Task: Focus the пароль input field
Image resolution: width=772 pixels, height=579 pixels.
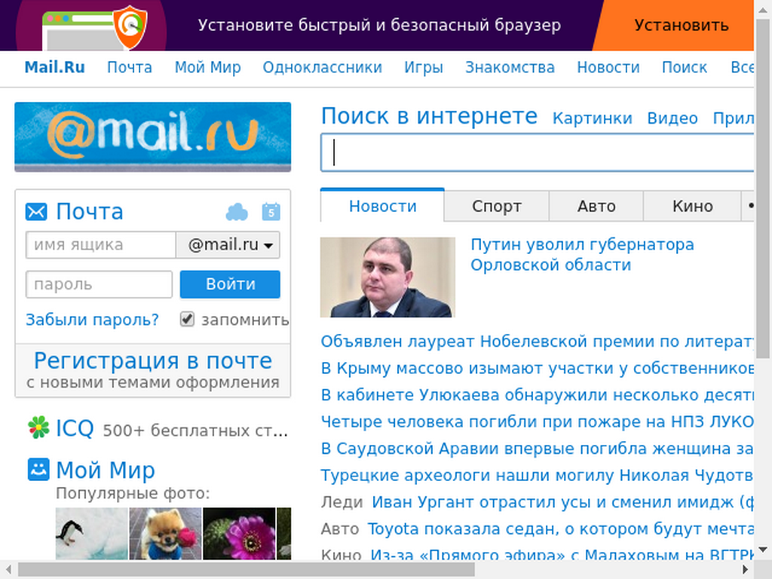Action: click(99, 284)
